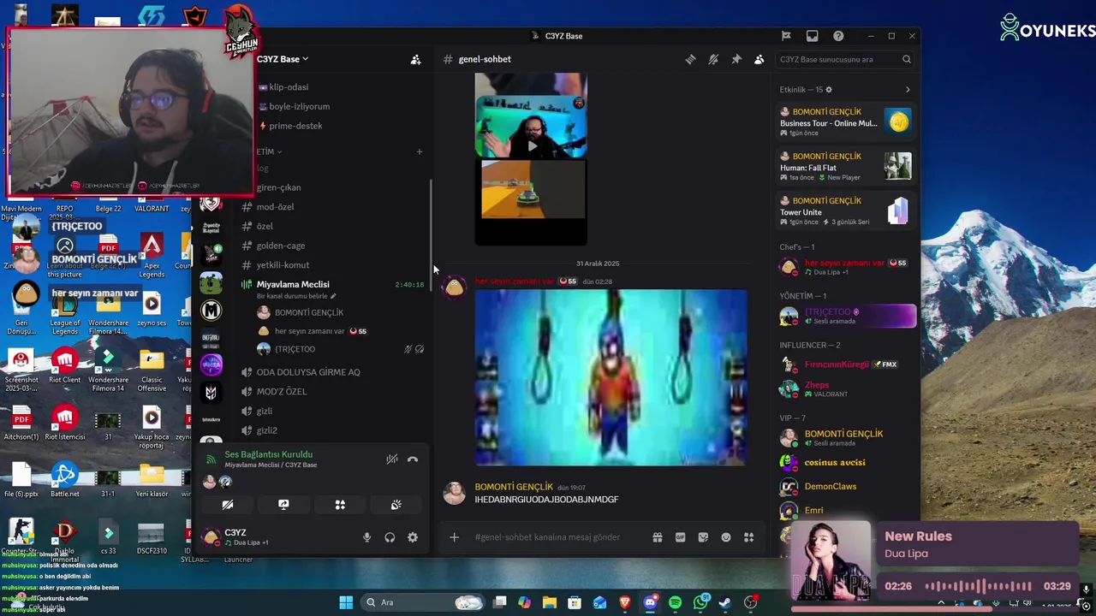Click (TR)ÇETOO in voice channel members
The height and width of the screenshot is (616, 1096).
click(295, 349)
